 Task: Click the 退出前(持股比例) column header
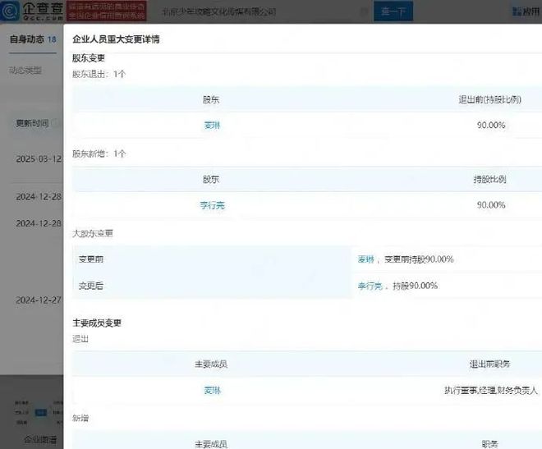pos(489,99)
